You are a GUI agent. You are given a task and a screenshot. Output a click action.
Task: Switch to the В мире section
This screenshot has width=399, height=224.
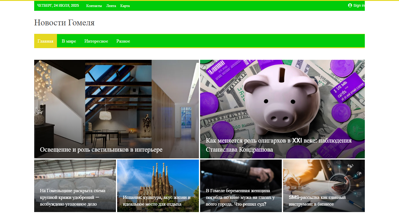click(69, 41)
